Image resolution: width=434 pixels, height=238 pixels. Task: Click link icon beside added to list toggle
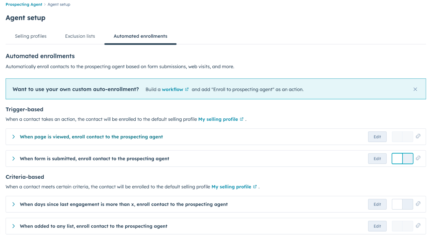click(418, 225)
